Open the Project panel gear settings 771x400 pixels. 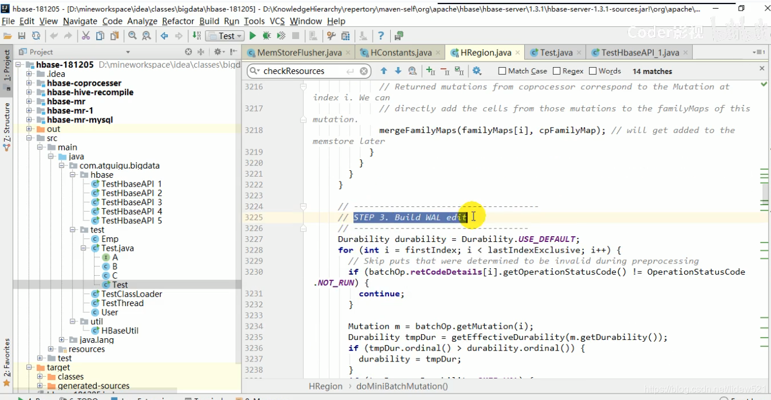(218, 52)
